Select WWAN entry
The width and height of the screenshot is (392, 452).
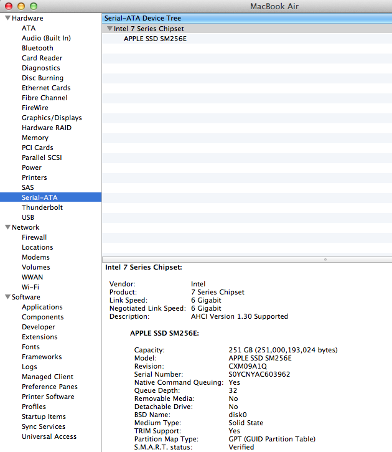(x=32, y=276)
